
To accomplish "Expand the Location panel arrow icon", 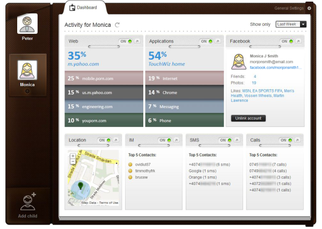I will point(116,140).
